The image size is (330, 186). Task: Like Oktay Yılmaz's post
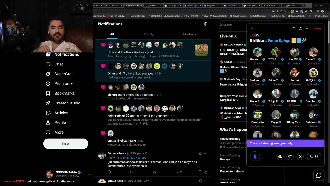(154, 172)
